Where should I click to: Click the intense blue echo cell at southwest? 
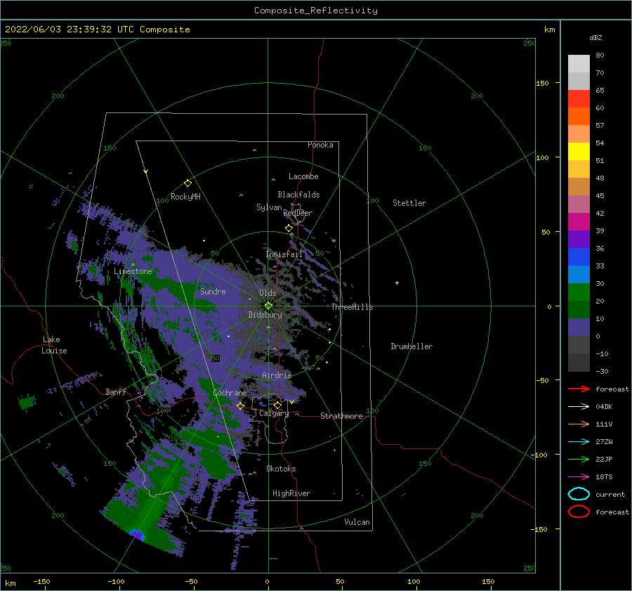click(x=137, y=535)
